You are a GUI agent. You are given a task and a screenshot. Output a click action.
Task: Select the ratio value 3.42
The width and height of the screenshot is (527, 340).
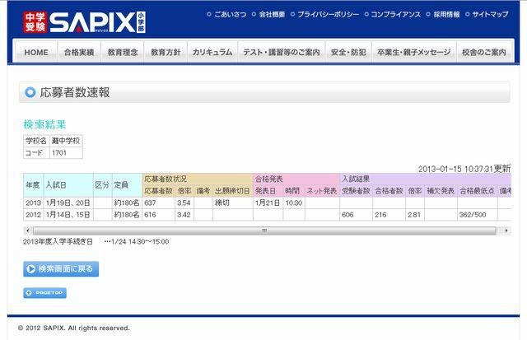[x=184, y=215]
